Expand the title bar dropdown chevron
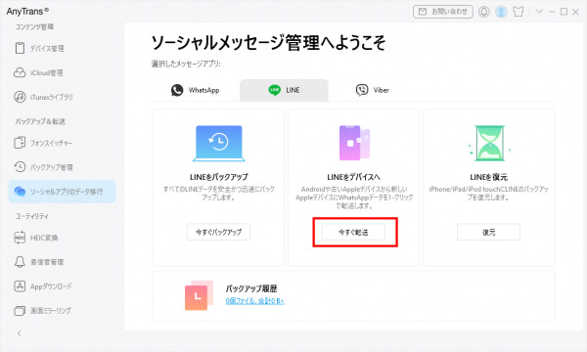 539,12
